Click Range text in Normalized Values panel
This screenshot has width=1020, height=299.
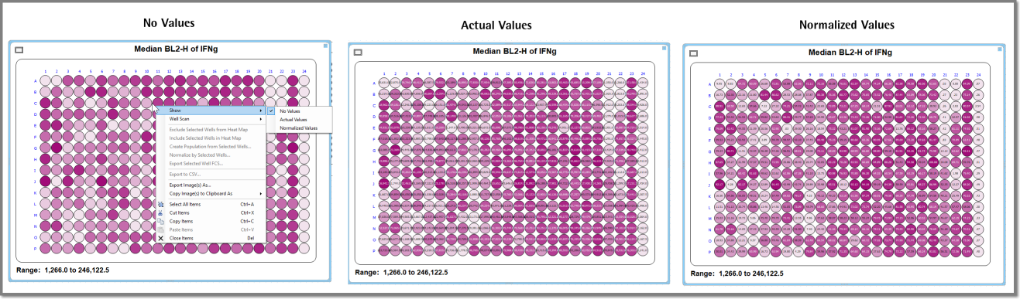click(x=737, y=274)
